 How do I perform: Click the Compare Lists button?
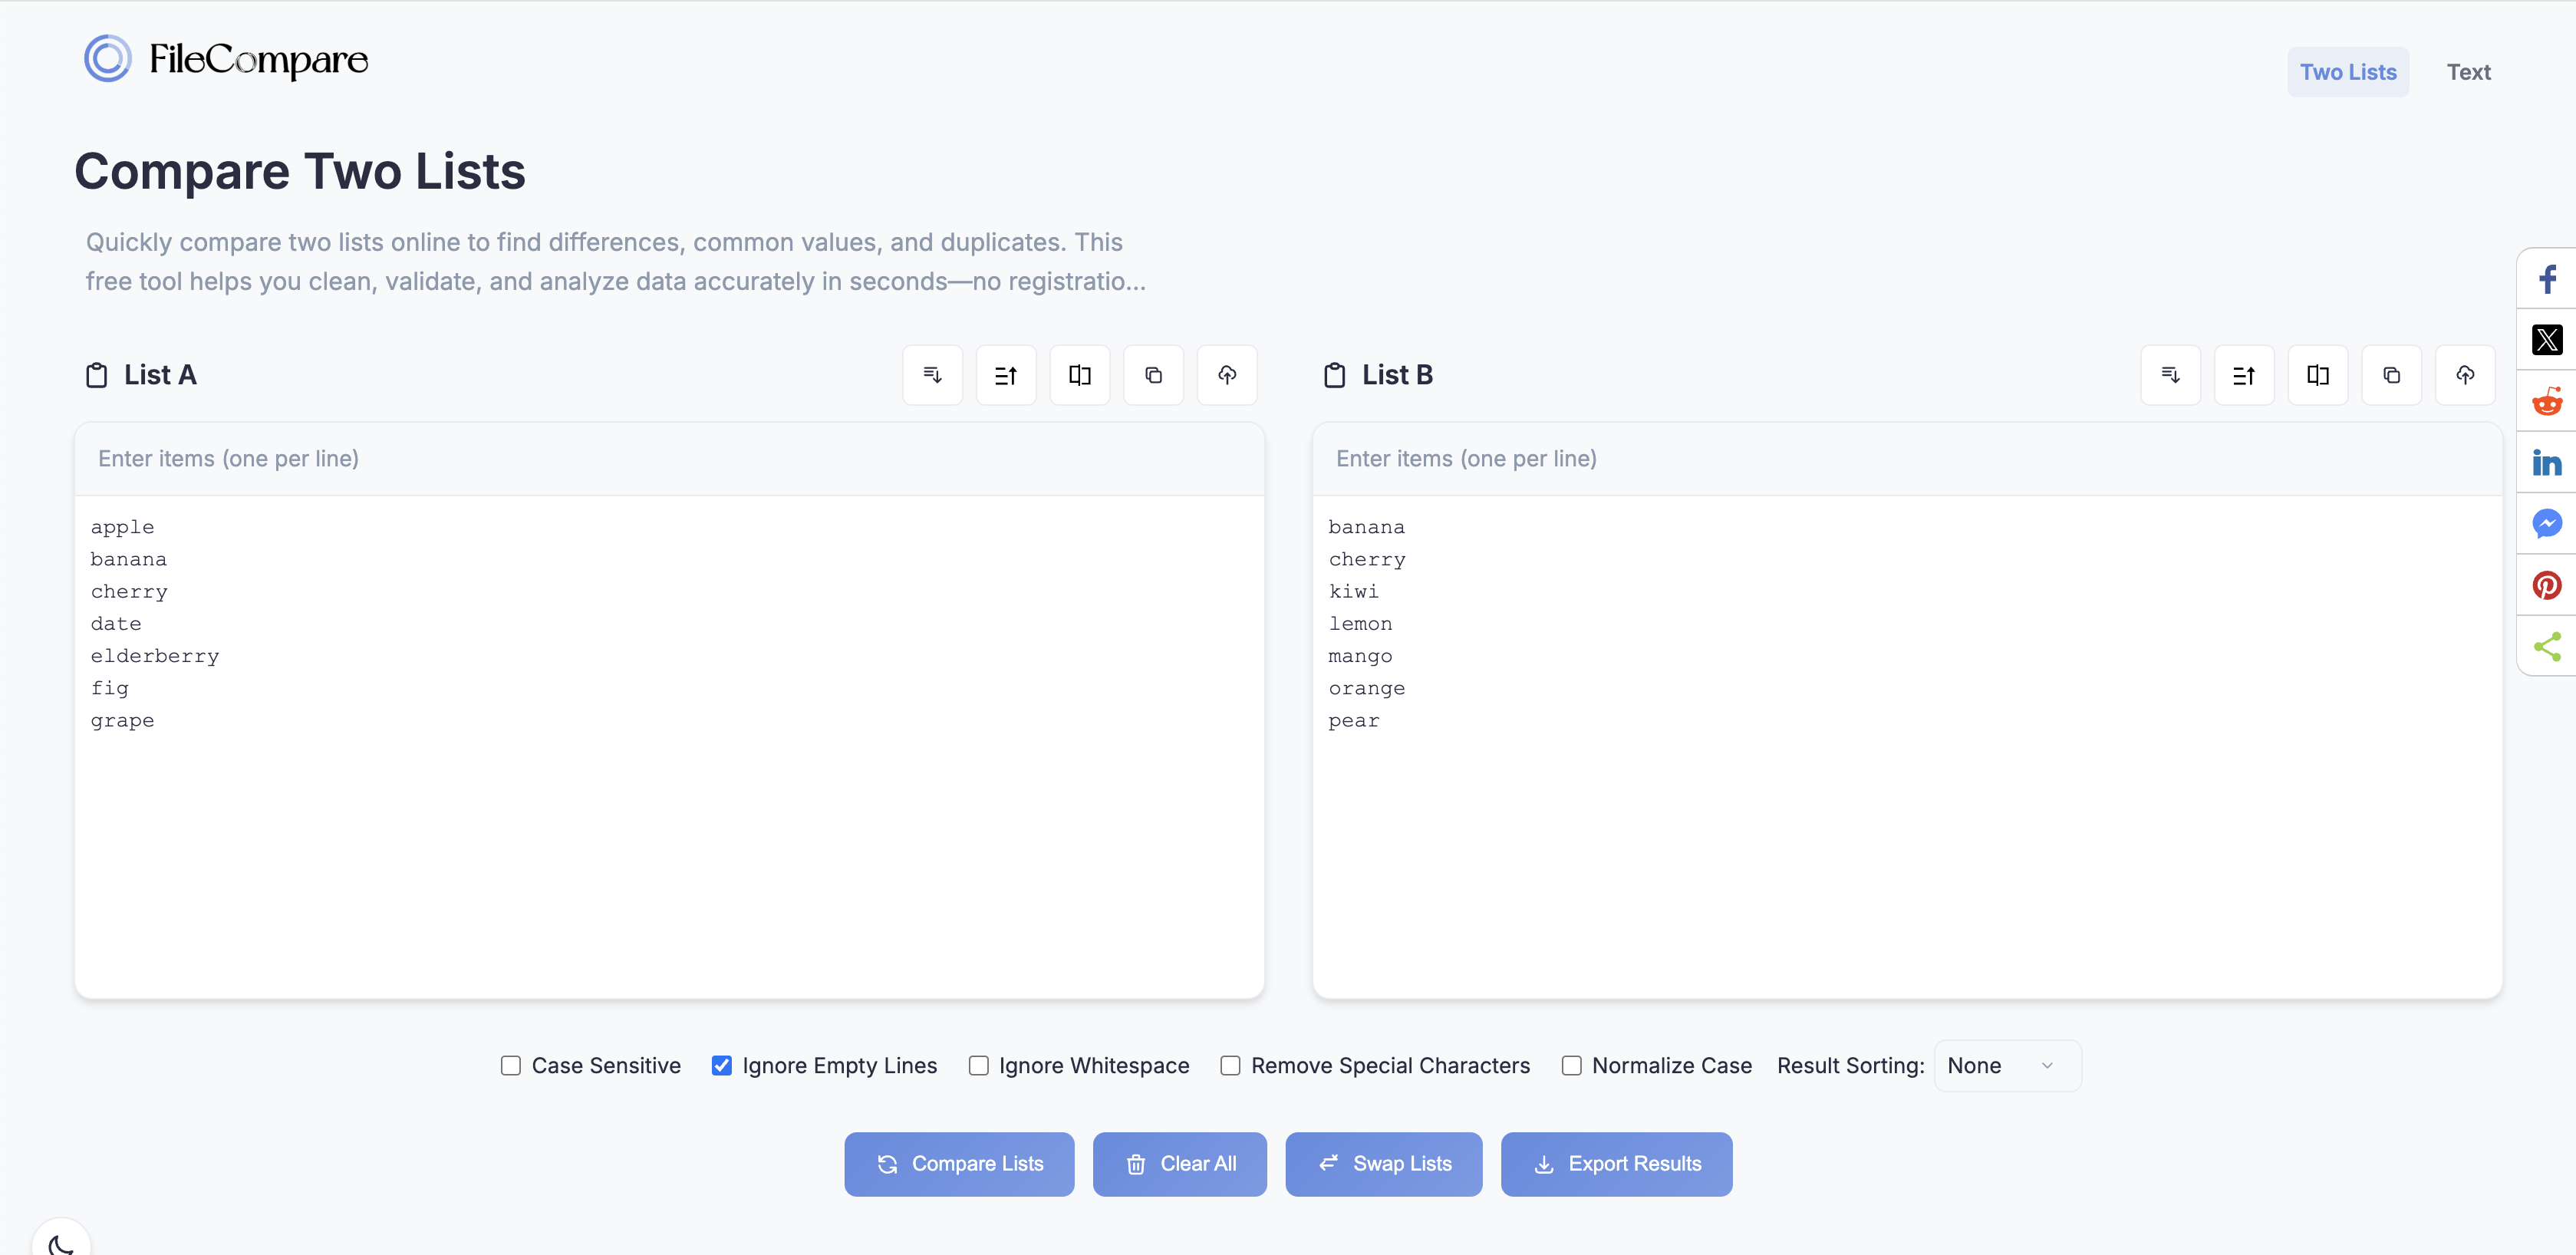click(x=958, y=1164)
